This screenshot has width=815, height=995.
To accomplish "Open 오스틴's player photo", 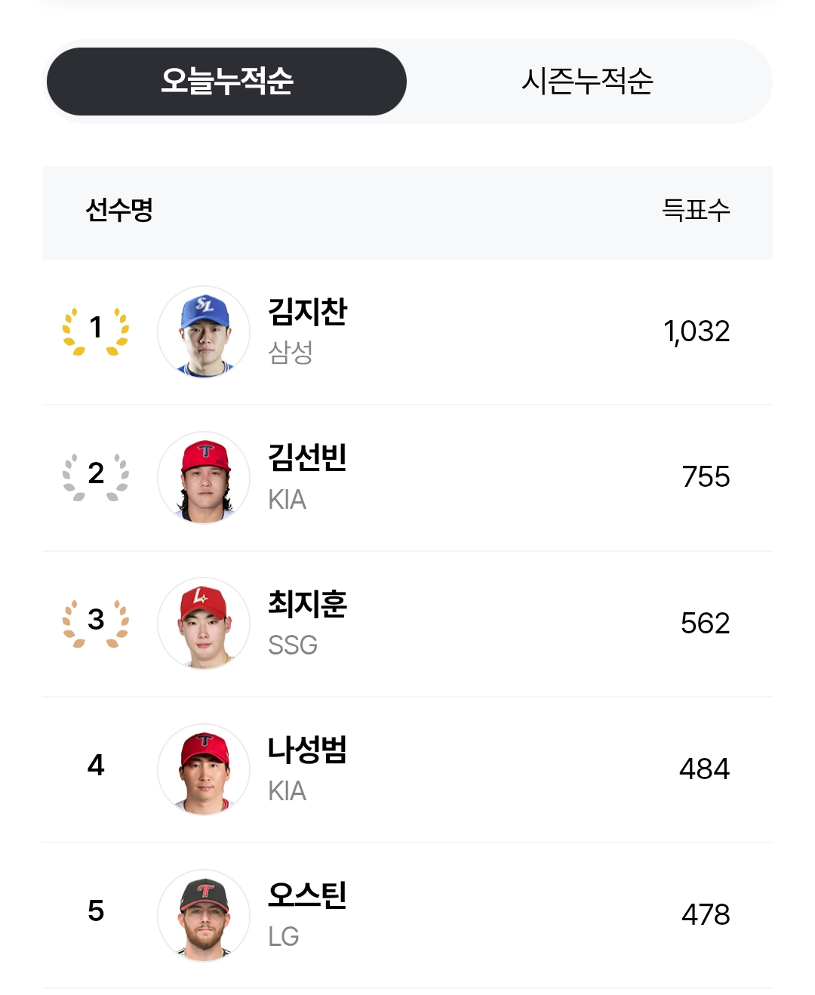I will [204, 914].
